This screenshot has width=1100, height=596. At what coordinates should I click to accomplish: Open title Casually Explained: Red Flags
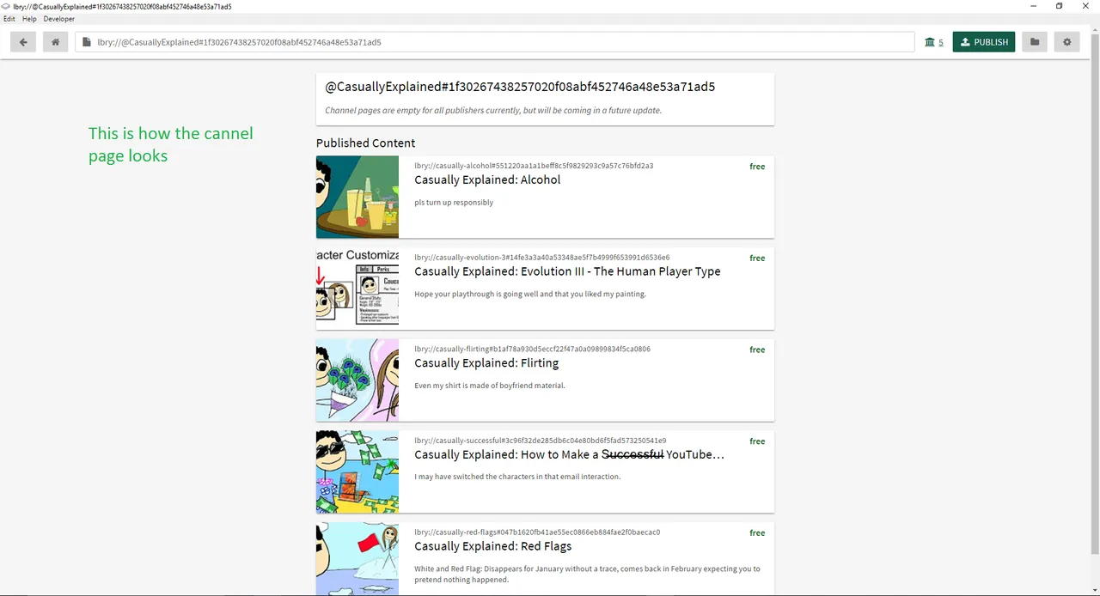(x=492, y=546)
